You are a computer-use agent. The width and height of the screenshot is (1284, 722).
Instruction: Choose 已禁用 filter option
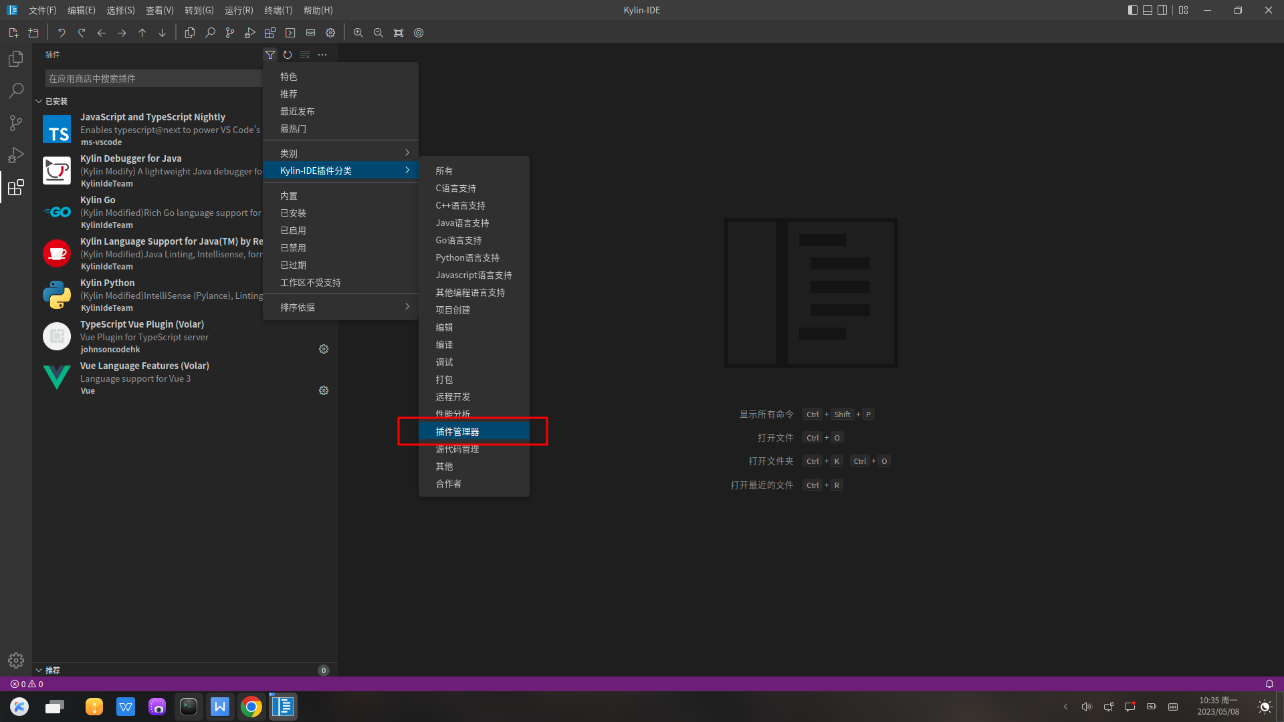(340, 247)
